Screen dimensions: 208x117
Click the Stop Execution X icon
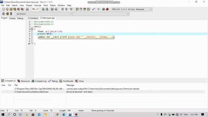tap(98, 9)
